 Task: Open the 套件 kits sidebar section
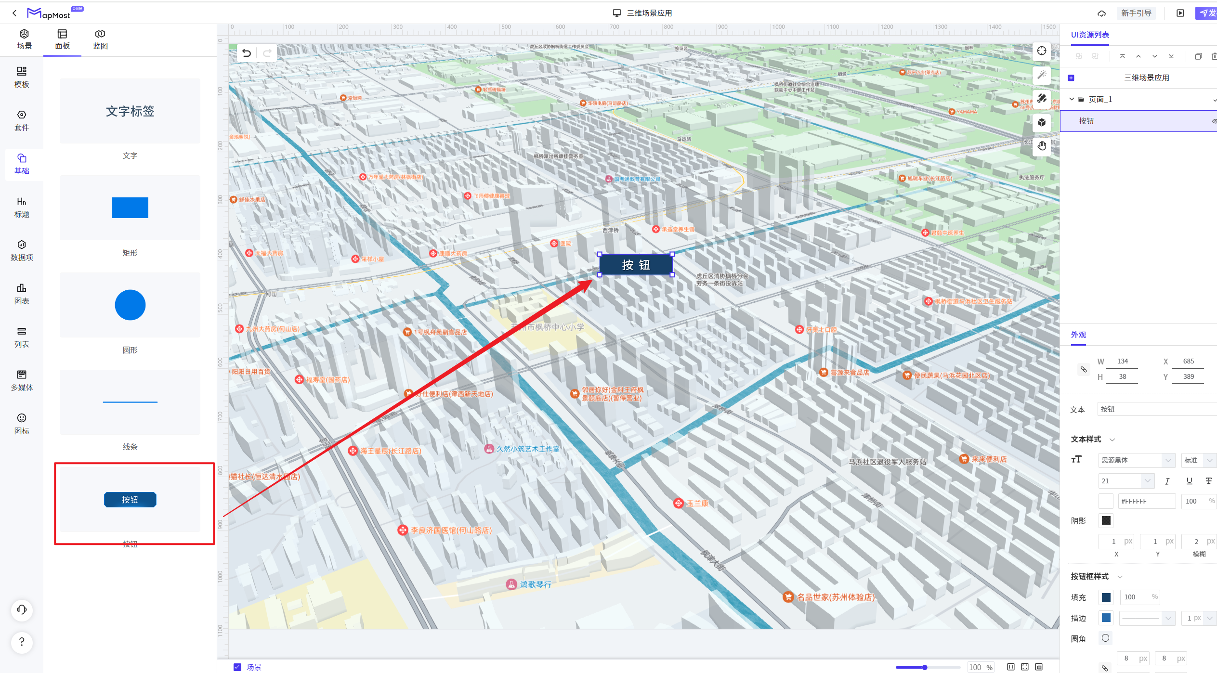[x=22, y=120]
